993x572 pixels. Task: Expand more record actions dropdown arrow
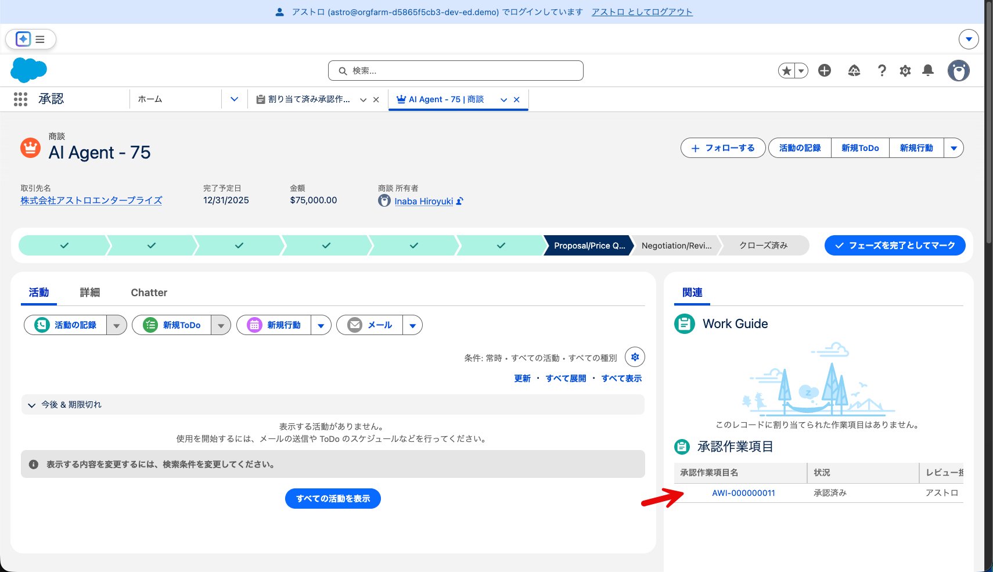954,148
